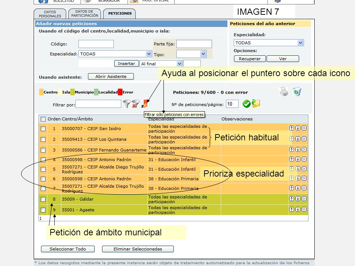Click the orange Centro legend swatch
The image size is (355, 266).
point(41,92)
